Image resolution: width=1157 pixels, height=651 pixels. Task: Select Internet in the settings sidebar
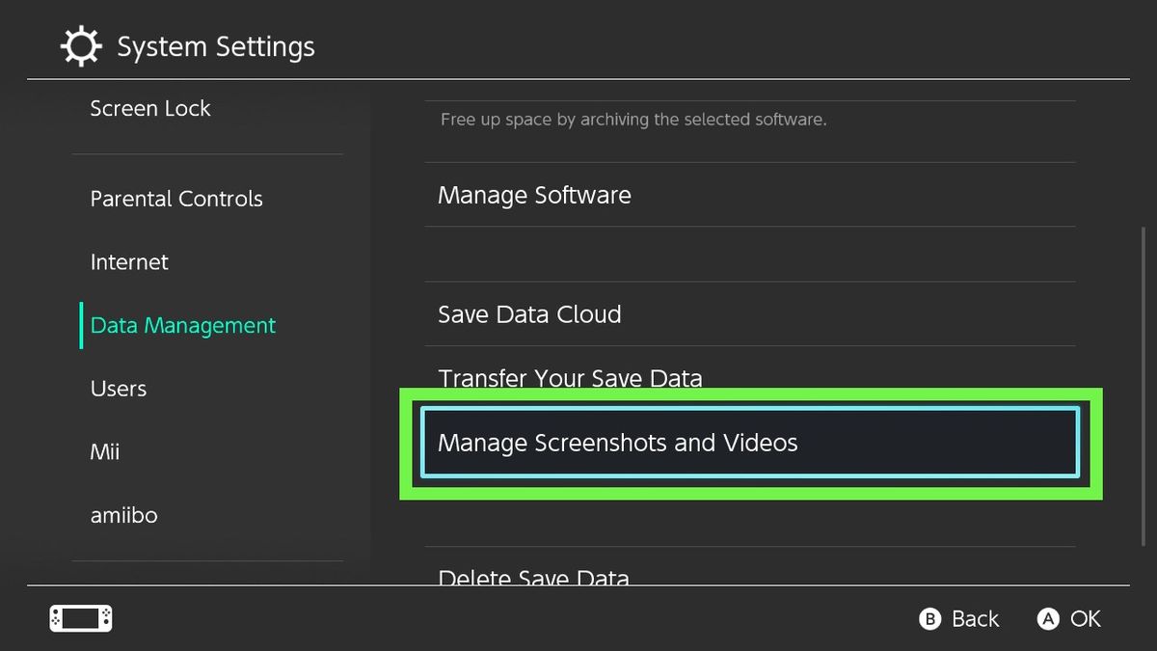pos(128,261)
